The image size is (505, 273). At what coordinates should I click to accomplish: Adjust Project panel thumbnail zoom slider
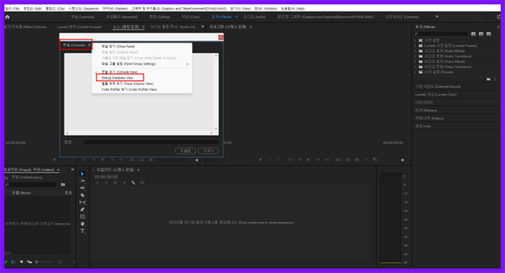45,261
